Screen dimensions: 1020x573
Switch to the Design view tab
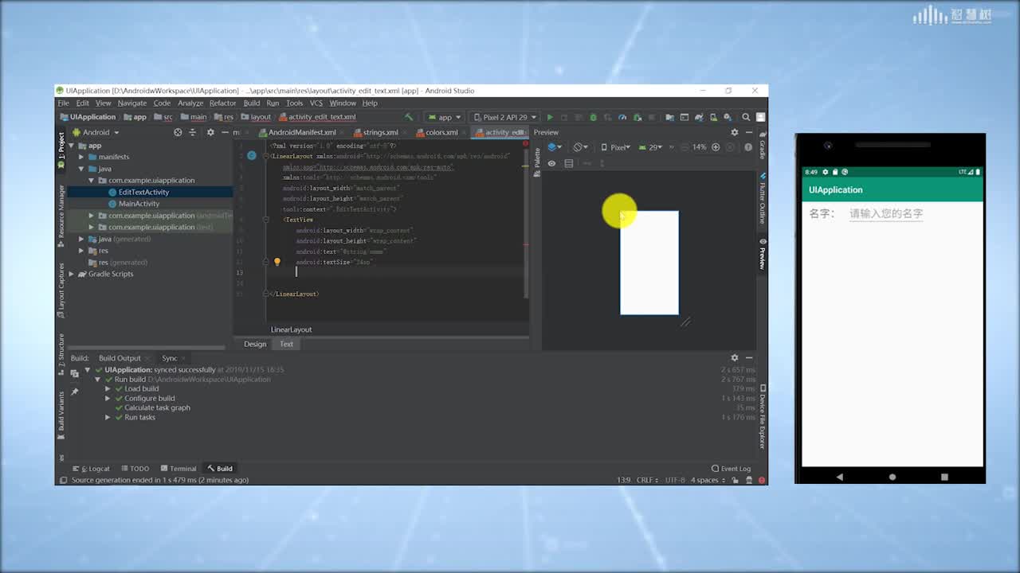pos(255,344)
